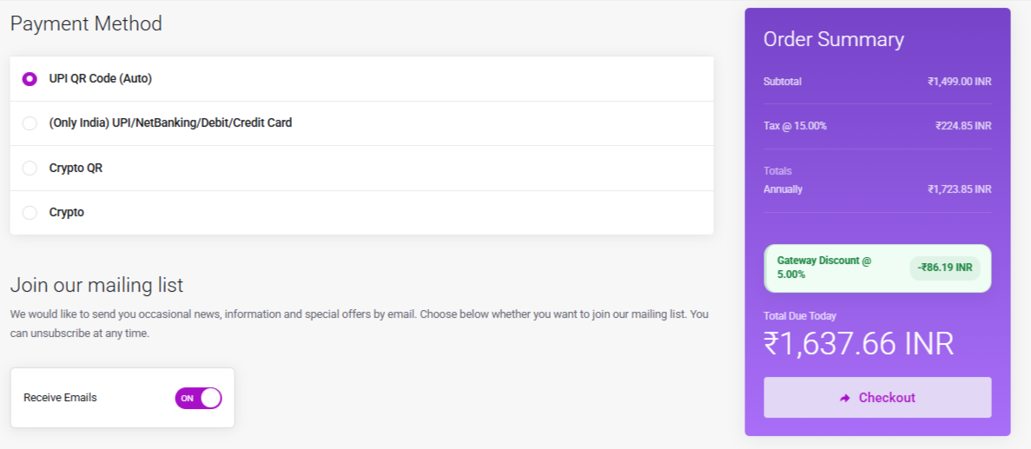Select the UPI QR Code (Auto) radio button
The height and width of the screenshot is (449, 1031).
point(30,79)
